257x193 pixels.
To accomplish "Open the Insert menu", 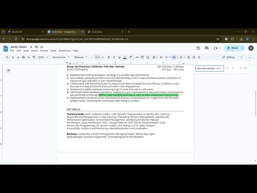I will pyautogui.click(x=34, y=51).
